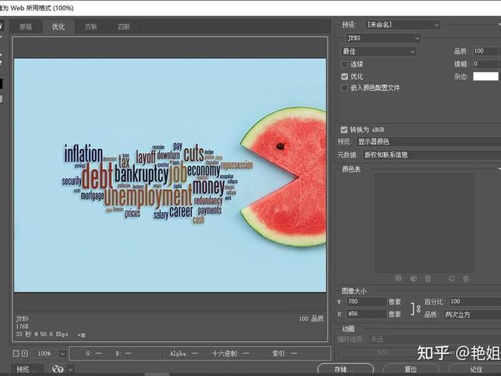Click the new color icon under color table
501x376 pixels.
click(451, 278)
